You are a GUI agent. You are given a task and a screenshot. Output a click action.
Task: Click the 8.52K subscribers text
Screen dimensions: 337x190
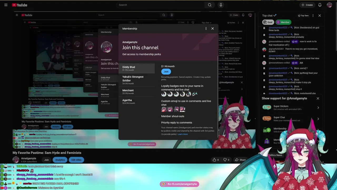29,161
